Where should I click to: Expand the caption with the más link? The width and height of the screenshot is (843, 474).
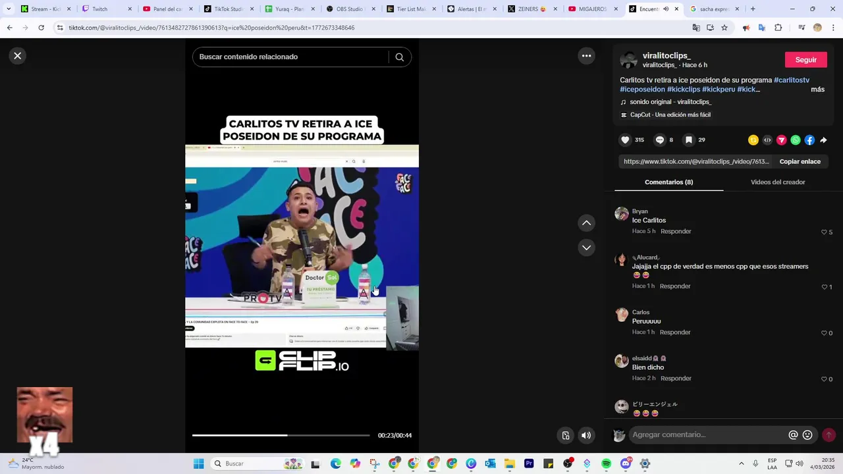pos(817,90)
